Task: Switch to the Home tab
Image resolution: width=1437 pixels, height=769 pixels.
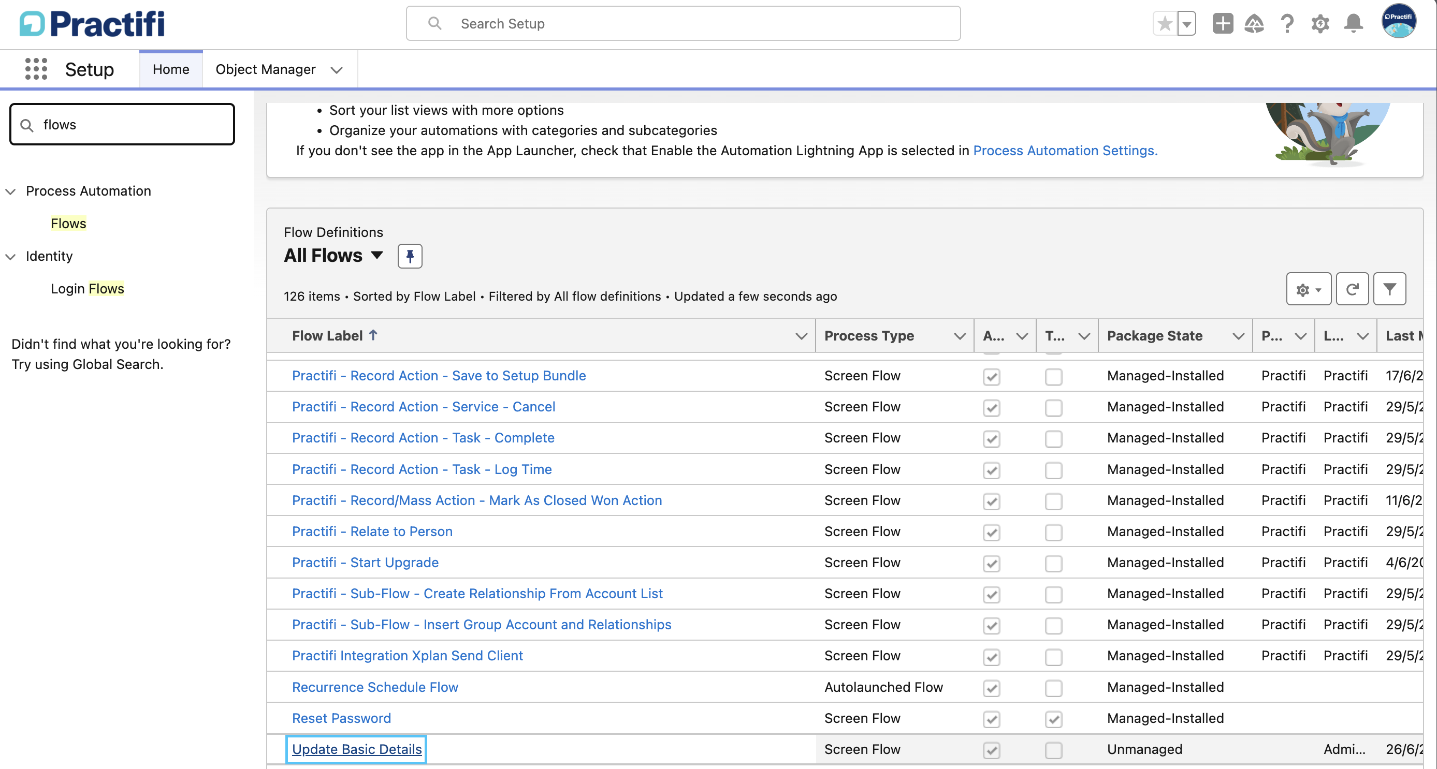Action: 171,69
